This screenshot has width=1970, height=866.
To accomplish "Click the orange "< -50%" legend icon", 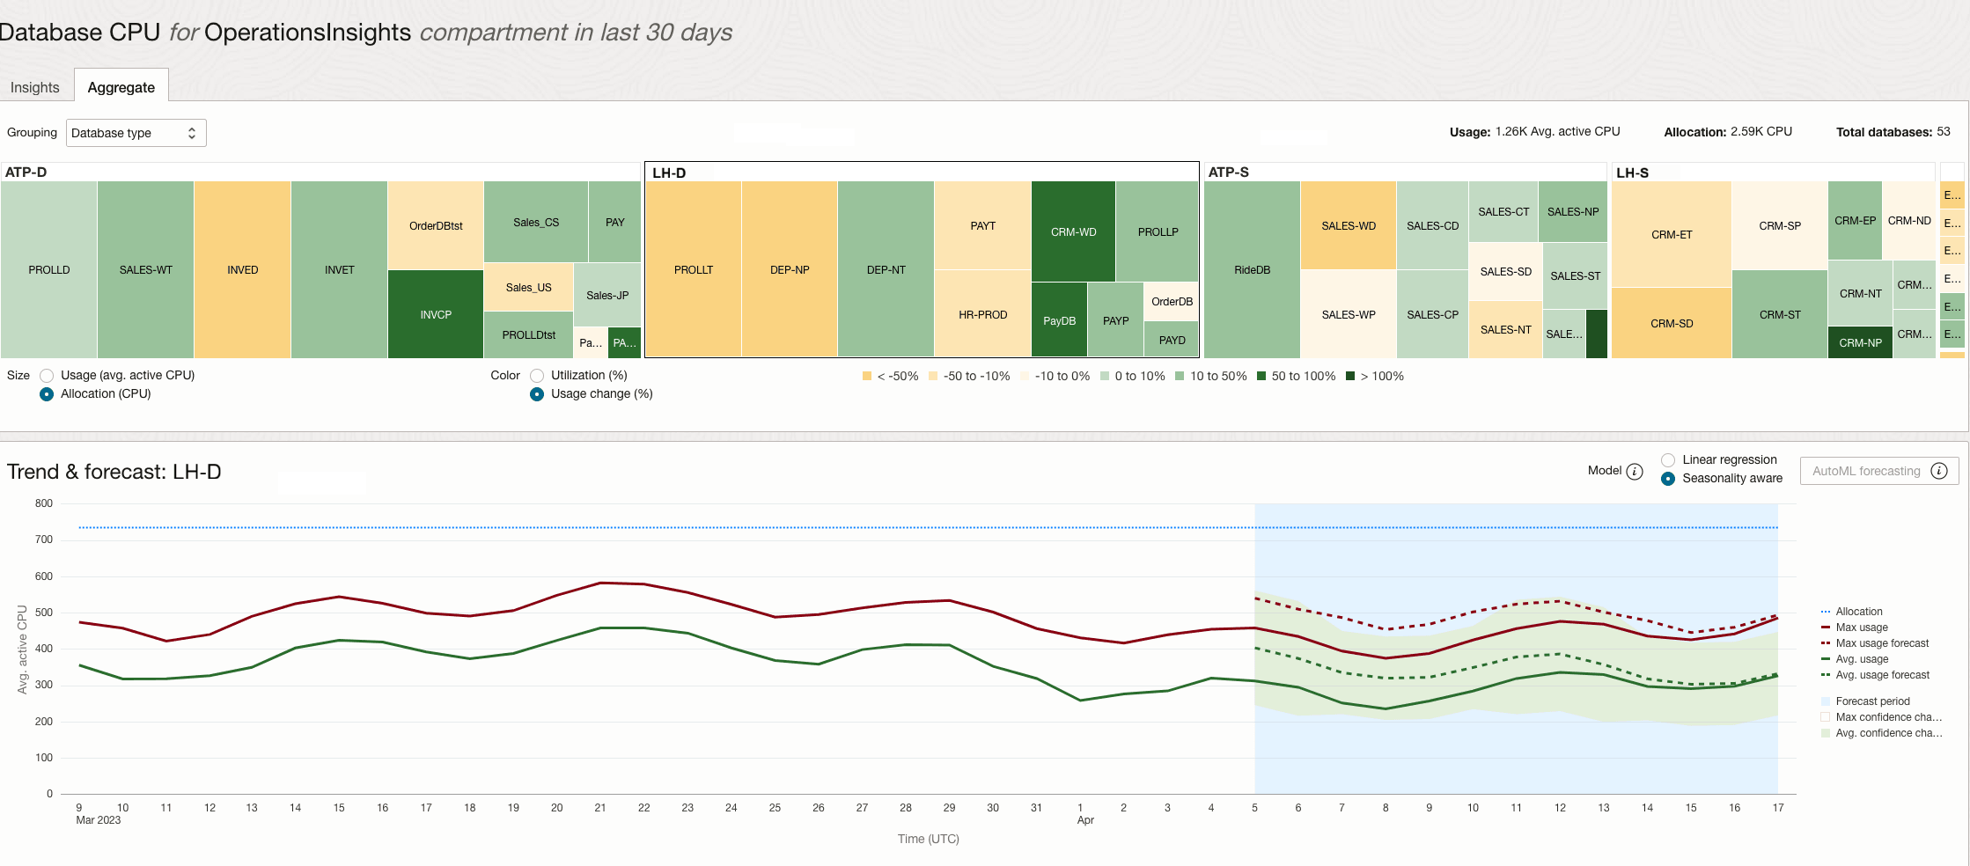I will 868,376.
